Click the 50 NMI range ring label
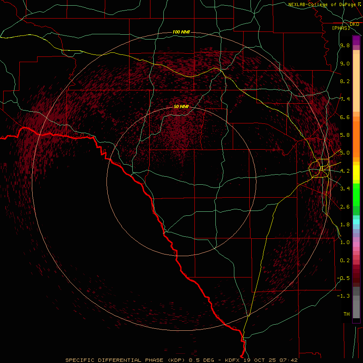363x363 pixels. click(x=181, y=106)
